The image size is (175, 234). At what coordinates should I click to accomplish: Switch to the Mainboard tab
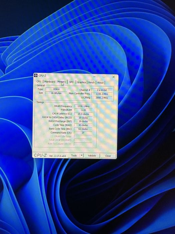click(x=50, y=82)
